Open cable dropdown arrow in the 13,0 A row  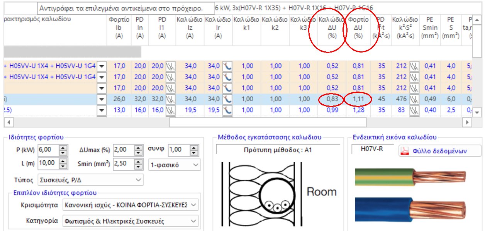[102, 110]
